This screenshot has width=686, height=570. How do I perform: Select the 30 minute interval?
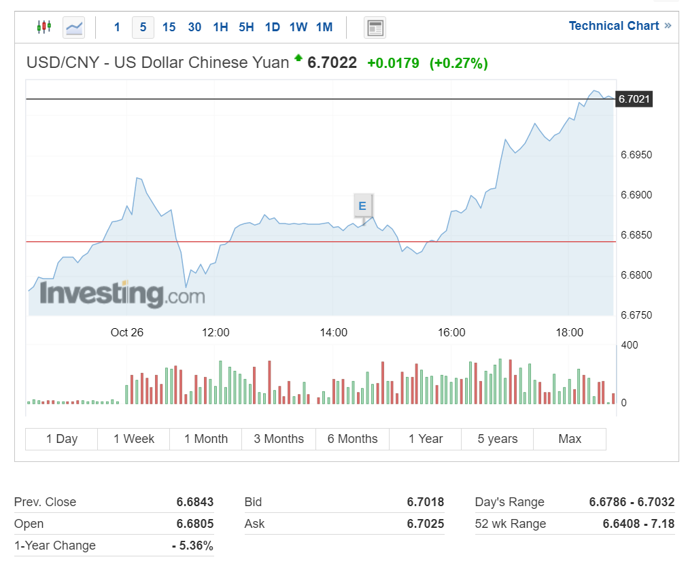[194, 27]
